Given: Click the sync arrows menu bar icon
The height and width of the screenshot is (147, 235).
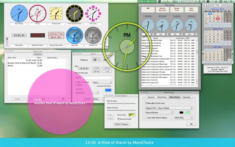Looking at the screenshot, I should 204,1.
